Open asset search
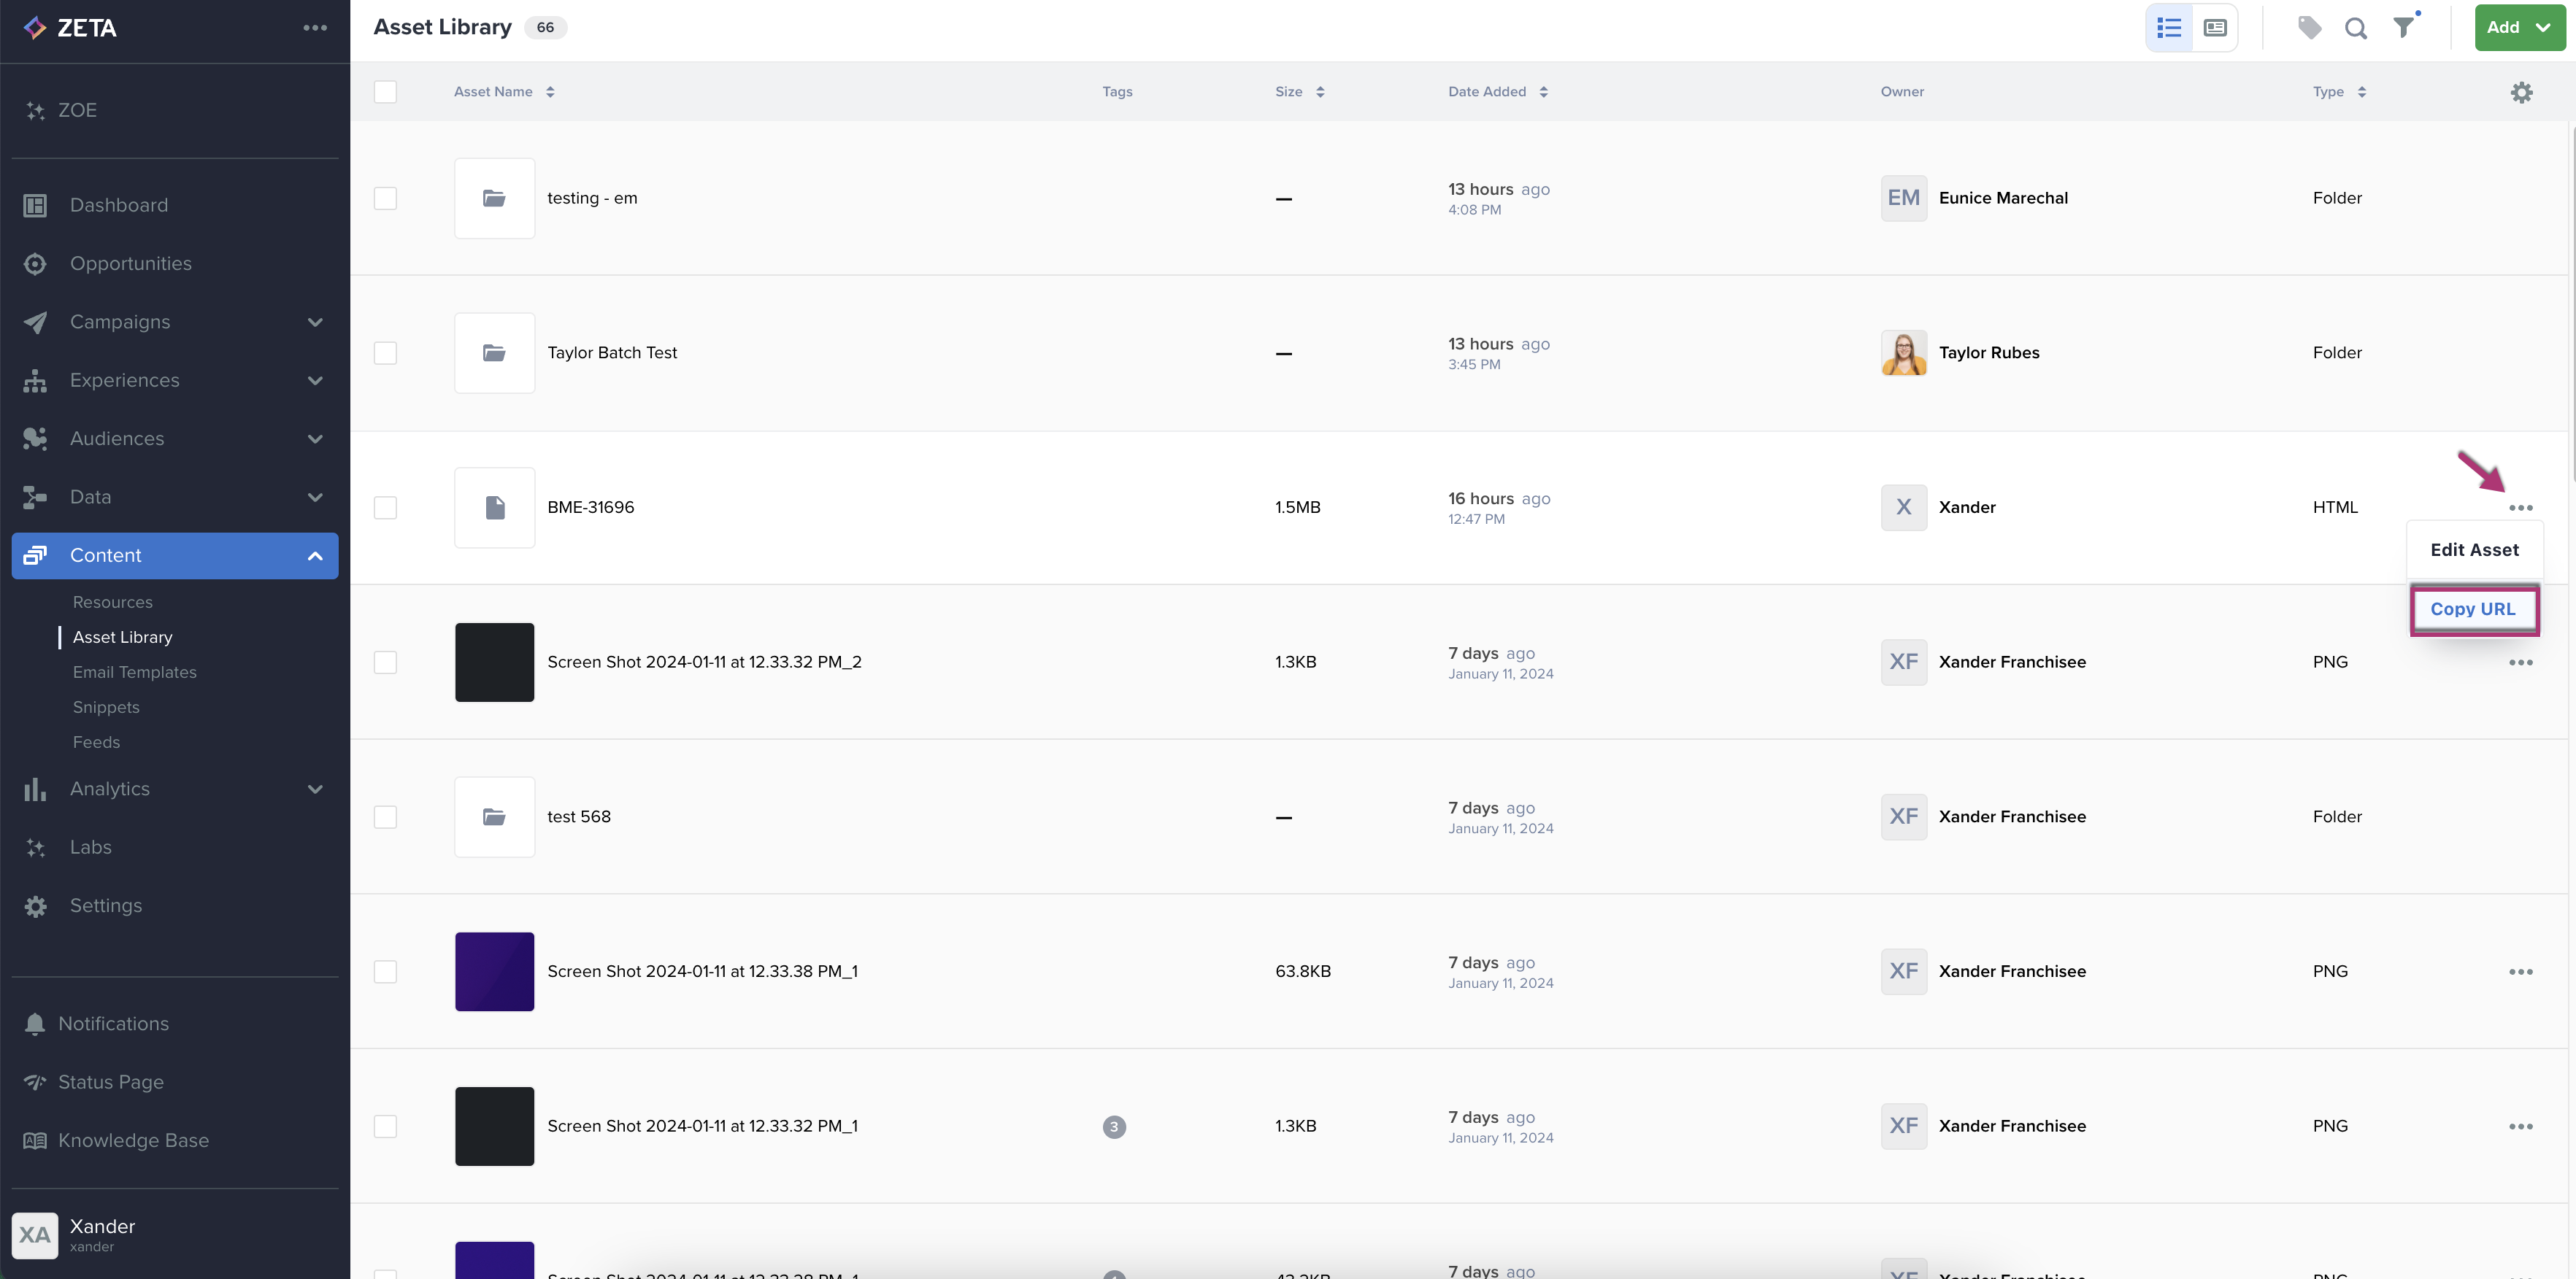Screen dimensions: 2576x1279 (x=2356, y=28)
